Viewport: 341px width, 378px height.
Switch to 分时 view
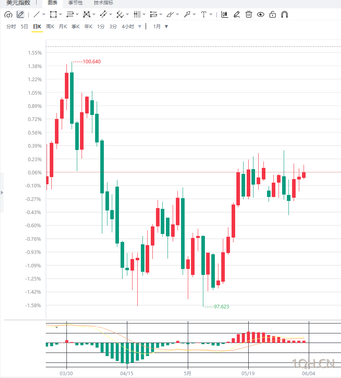click(11, 27)
